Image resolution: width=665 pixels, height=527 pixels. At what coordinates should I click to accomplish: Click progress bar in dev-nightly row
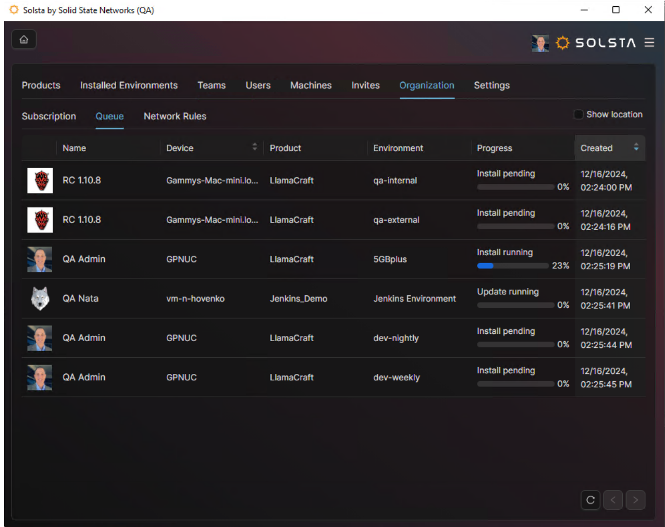(515, 344)
